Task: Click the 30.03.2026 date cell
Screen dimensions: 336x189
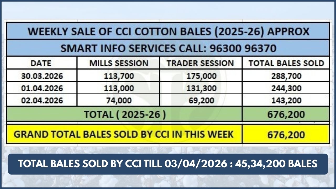Action: coord(42,76)
